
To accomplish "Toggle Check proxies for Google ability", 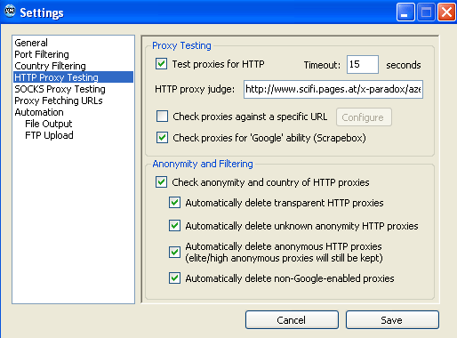I will tap(162, 138).
